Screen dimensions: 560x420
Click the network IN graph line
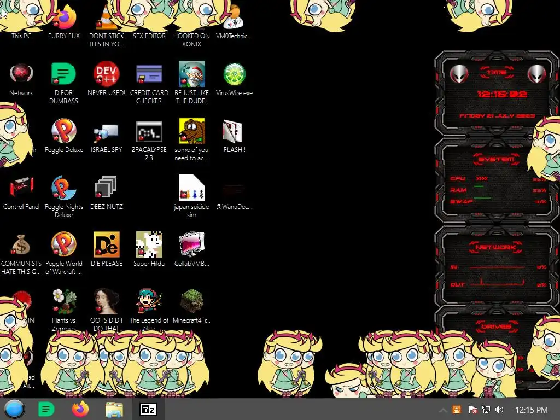click(497, 267)
